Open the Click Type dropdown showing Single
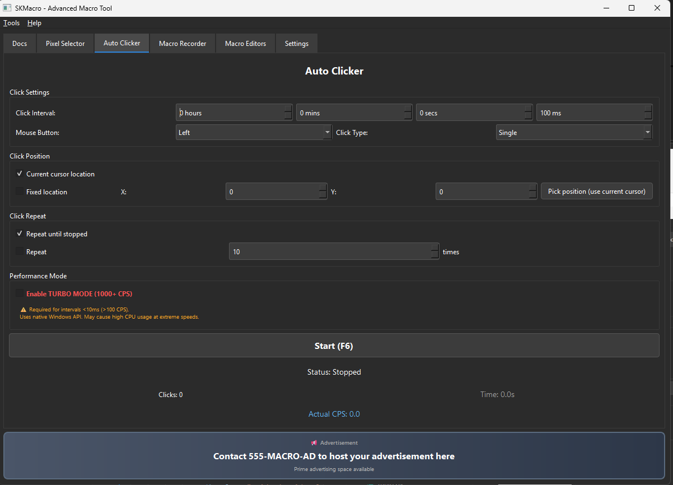673x485 pixels. (x=574, y=133)
